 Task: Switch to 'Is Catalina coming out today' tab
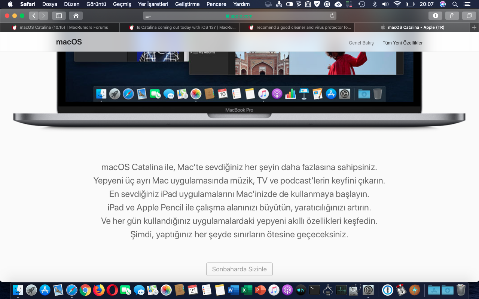coord(179,27)
